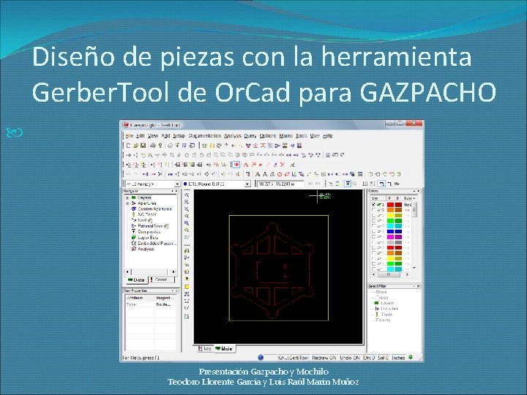This screenshot has height=395, width=527.
Task: Open the Analysis menu
Action: (233, 136)
